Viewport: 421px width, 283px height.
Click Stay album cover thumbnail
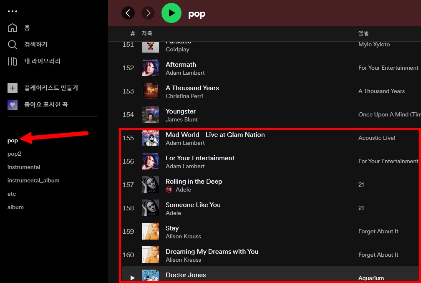(x=150, y=231)
